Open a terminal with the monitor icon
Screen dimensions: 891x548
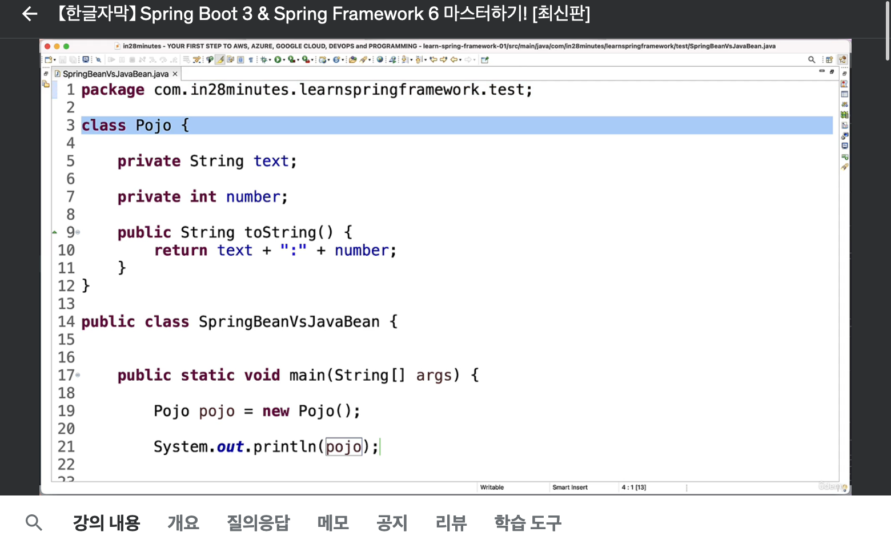[x=86, y=59]
